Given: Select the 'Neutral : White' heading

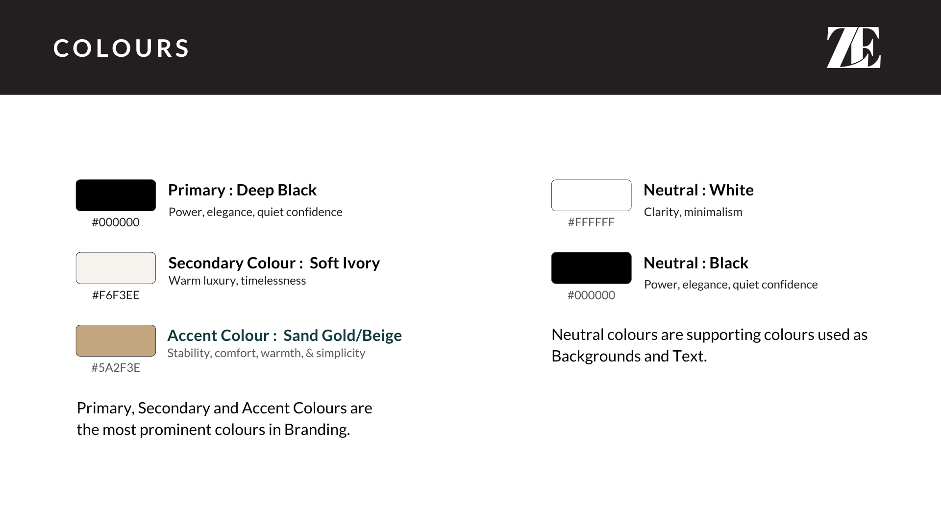Looking at the screenshot, I should coord(698,190).
